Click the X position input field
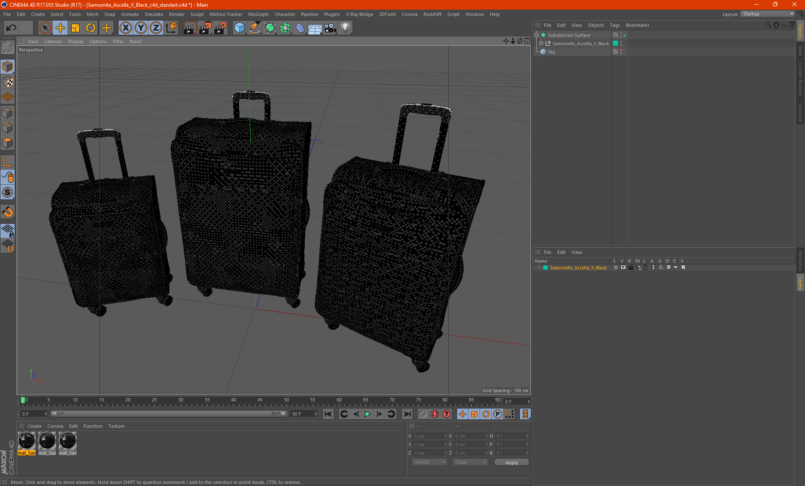 430,436
